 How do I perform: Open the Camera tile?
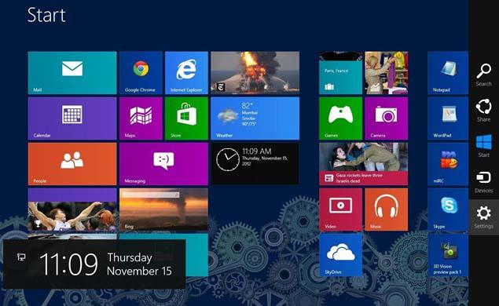tap(387, 118)
